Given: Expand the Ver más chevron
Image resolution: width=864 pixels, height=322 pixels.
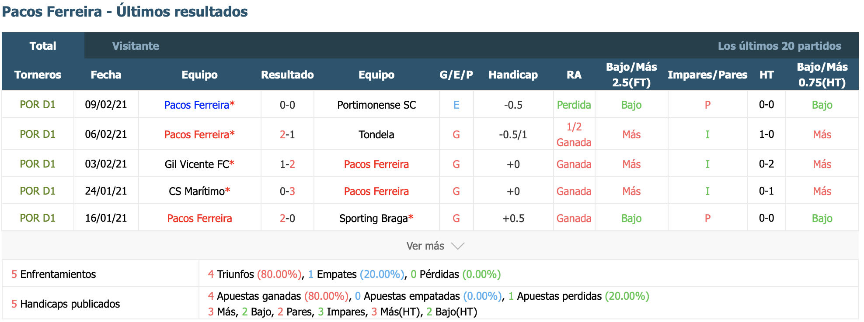Looking at the screenshot, I should 458,246.
